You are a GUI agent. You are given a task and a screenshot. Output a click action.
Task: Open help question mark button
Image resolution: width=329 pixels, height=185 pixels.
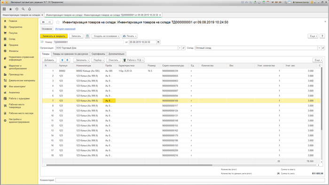[x=322, y=36]
